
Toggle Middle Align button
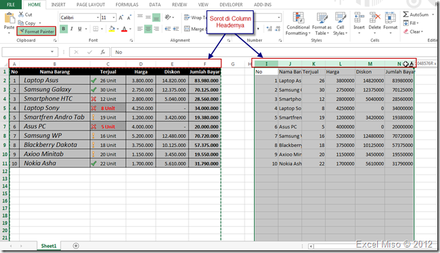click(148, 17)
